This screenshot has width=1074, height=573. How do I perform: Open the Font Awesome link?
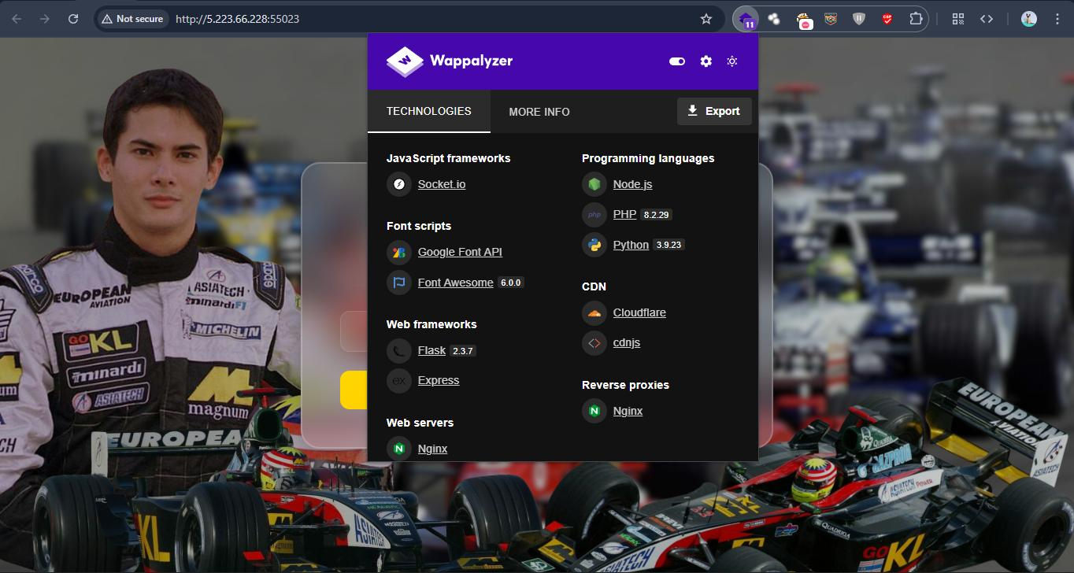coord(455,283)
